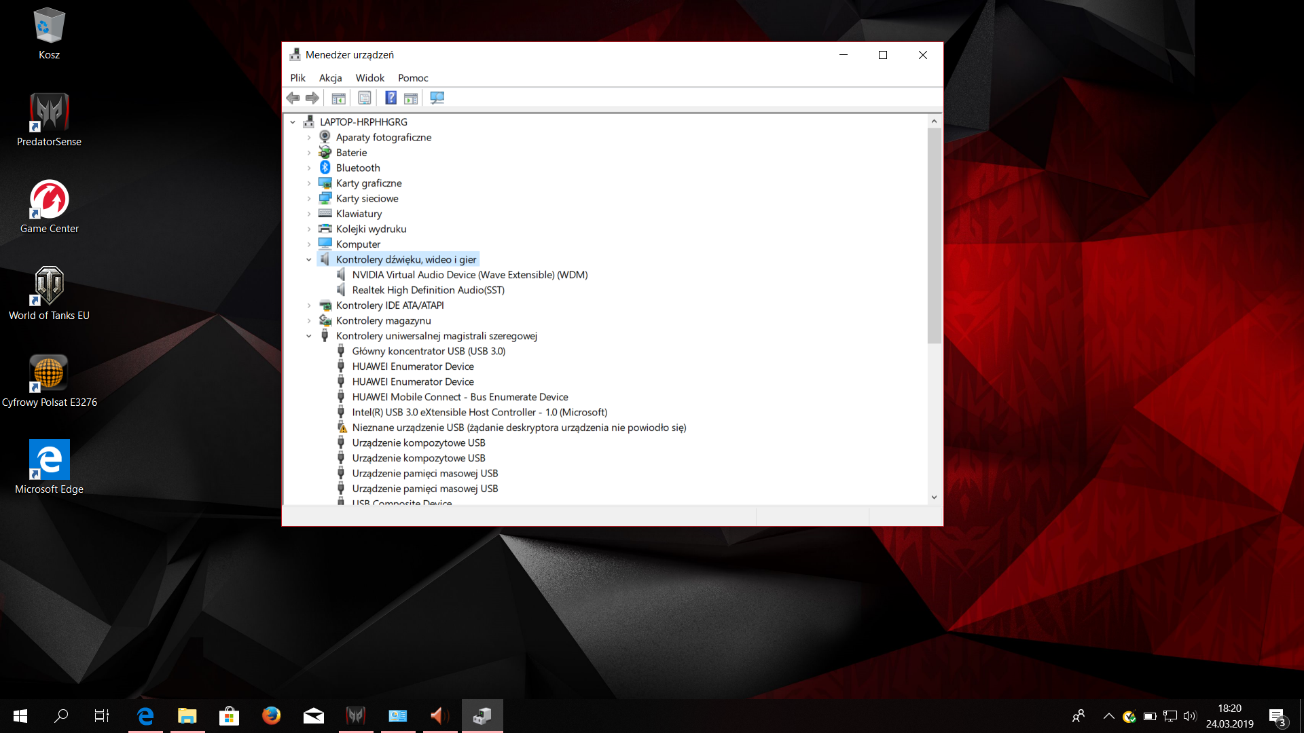Select Realtek High Definition Audio(SST) device

pos(428,290)
